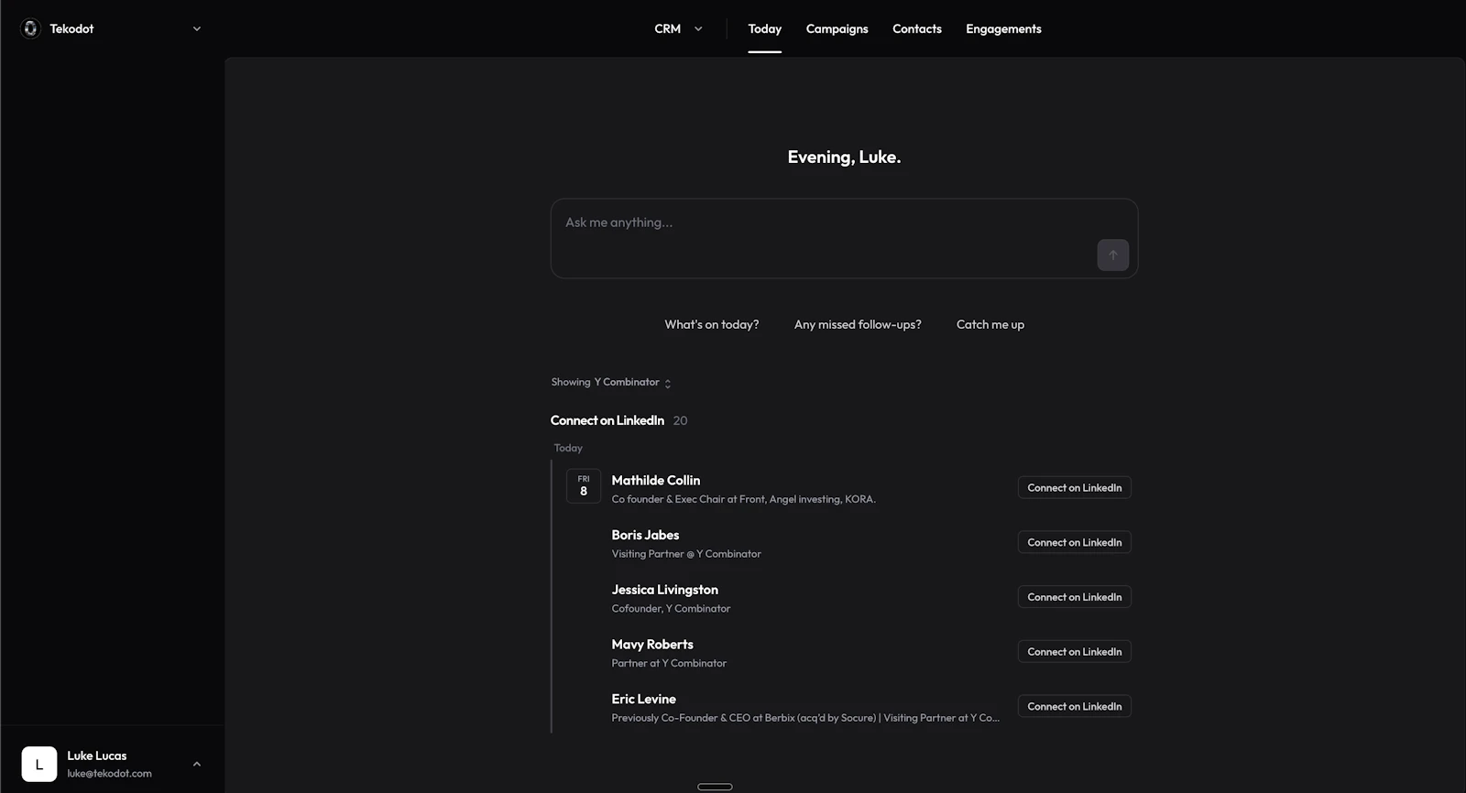Go to the Contacts tab

coord(917,28)
